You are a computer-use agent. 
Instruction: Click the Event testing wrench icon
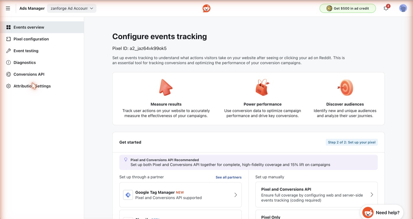pos(9,51)
